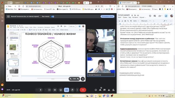The width and height of the screenshot is (175, 98).
Task: Open the Файл menu in Docs
Action: [119, 17]
